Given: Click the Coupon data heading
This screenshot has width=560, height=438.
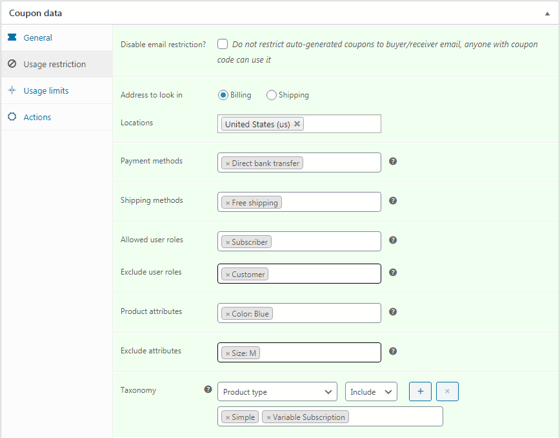Looking at the screenshot, I should pos(35,13).
